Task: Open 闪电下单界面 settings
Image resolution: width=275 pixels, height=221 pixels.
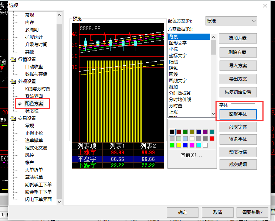Action: 38,199
